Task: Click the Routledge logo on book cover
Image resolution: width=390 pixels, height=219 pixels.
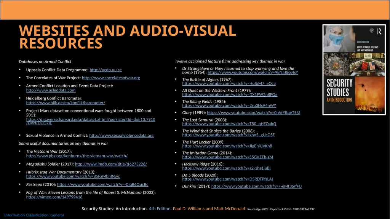Action: tap(379, 31)
